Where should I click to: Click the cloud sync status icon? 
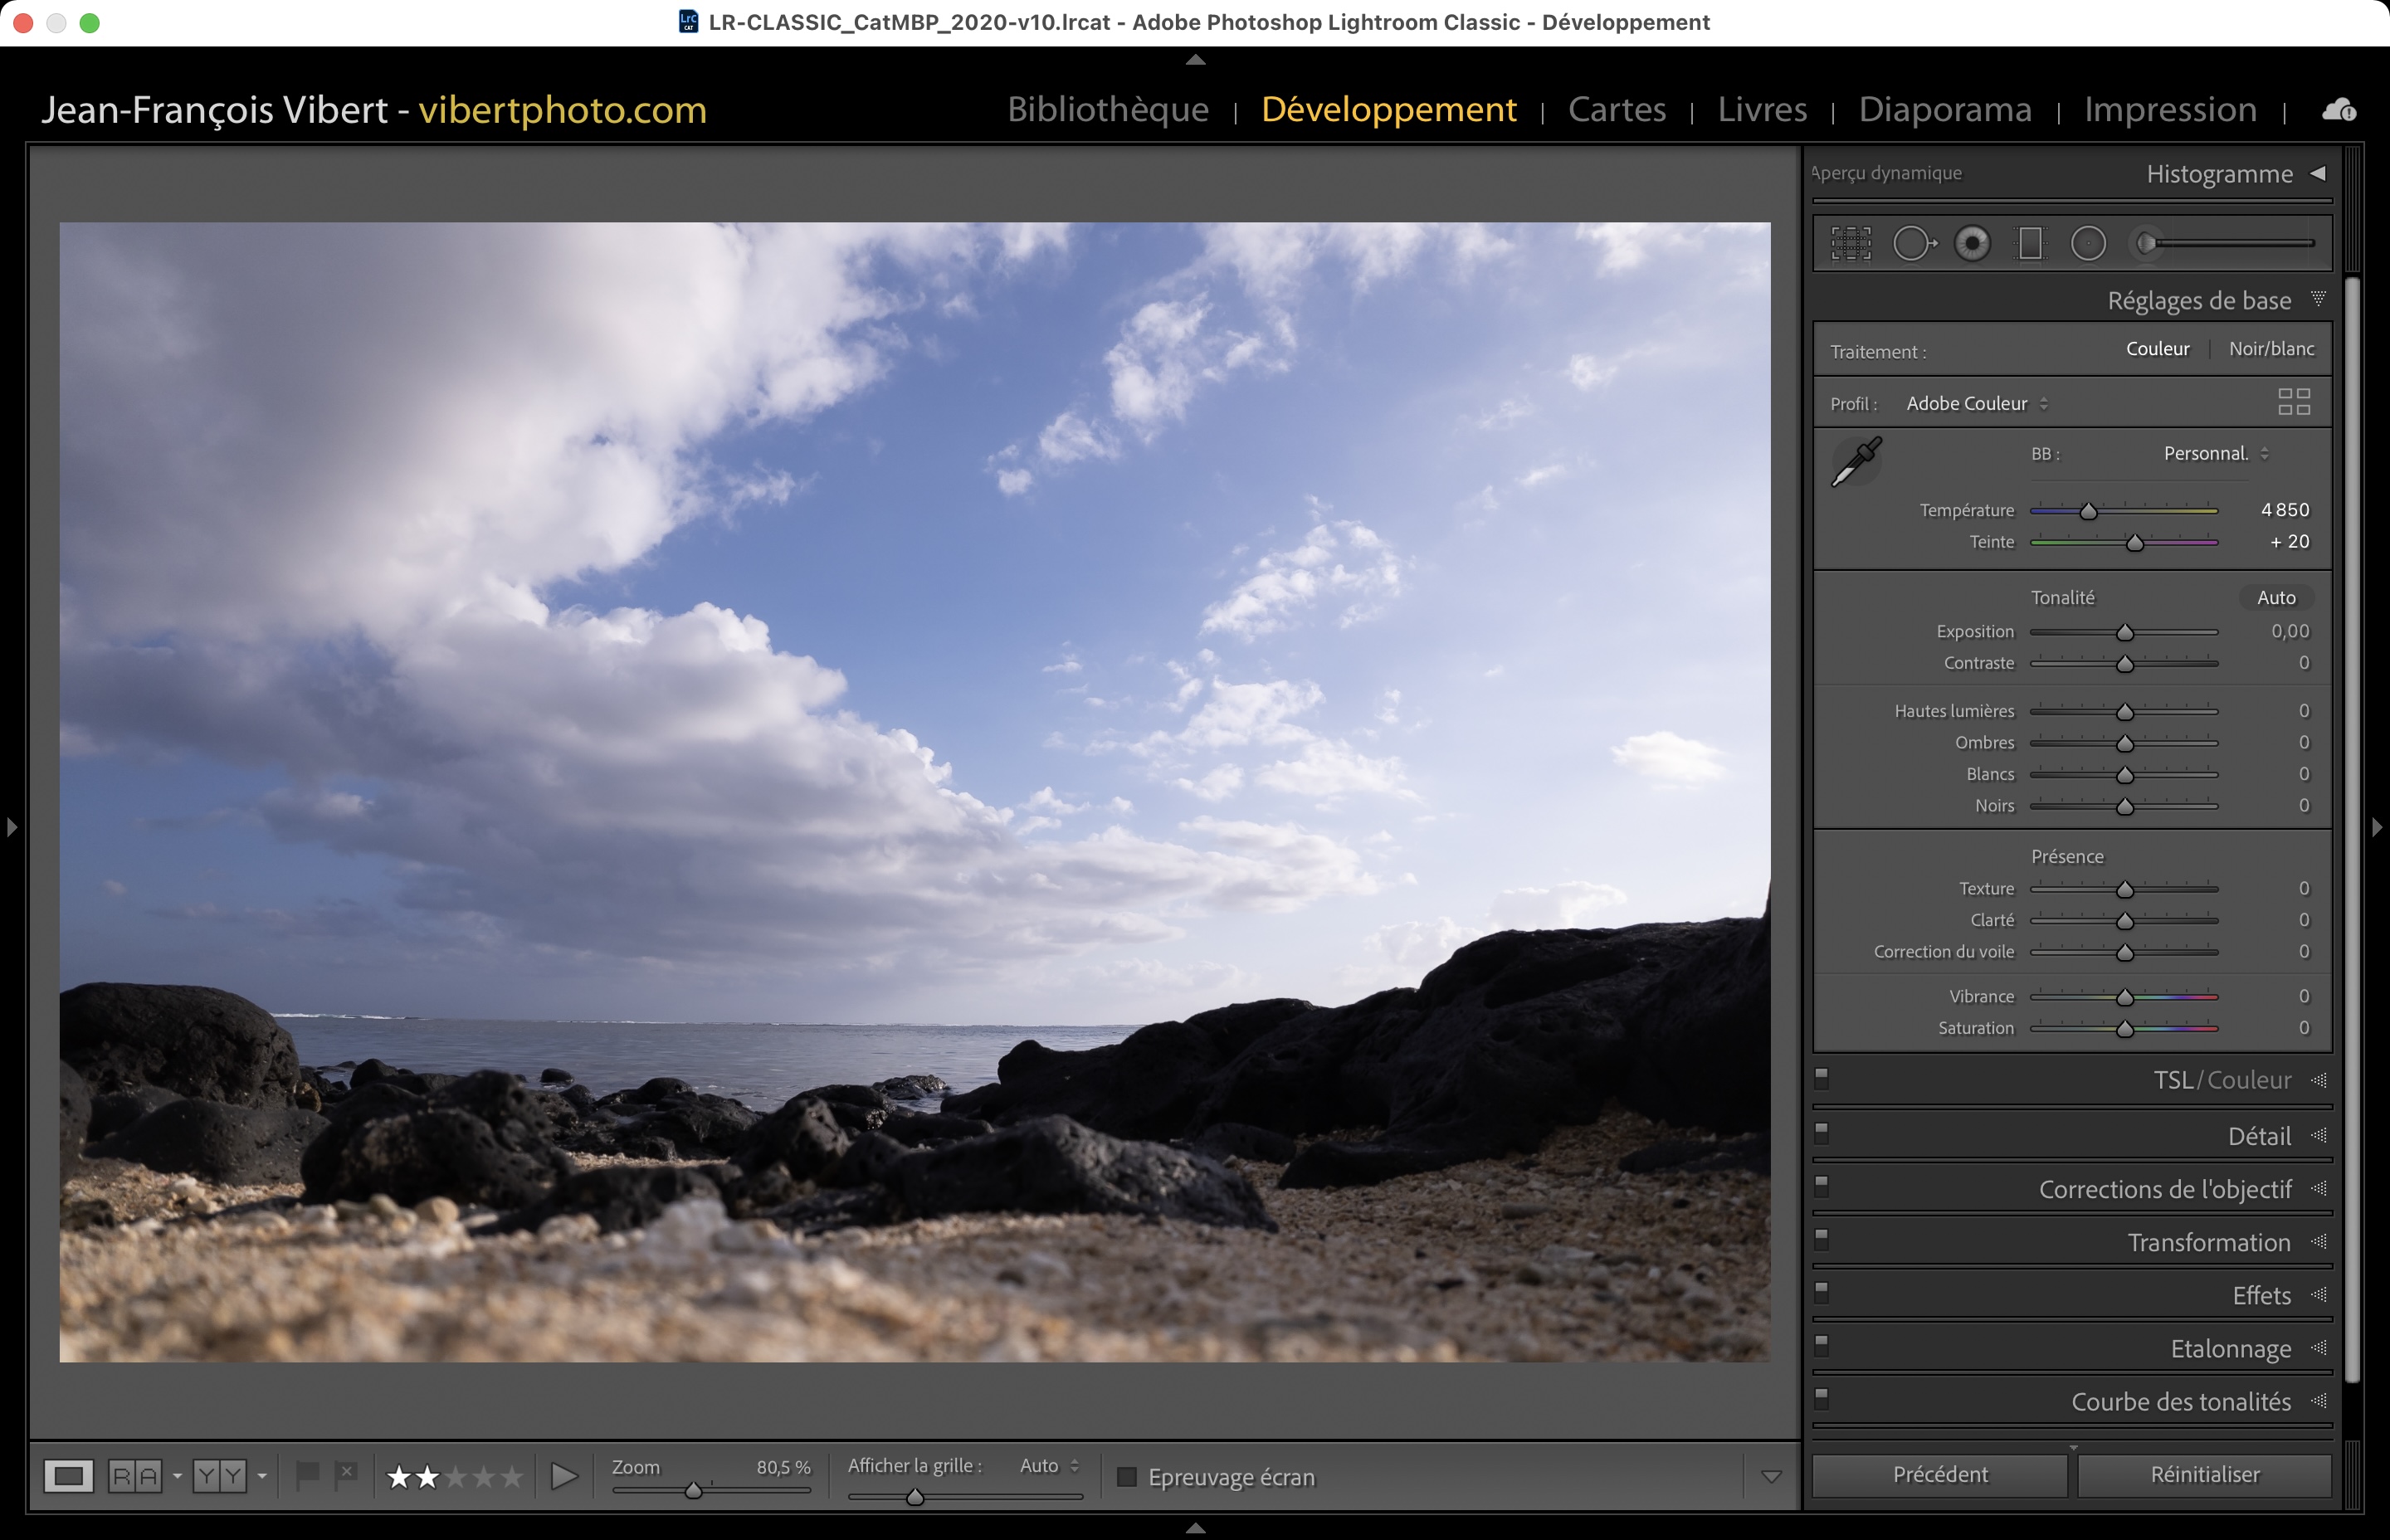coord(2339,110)
